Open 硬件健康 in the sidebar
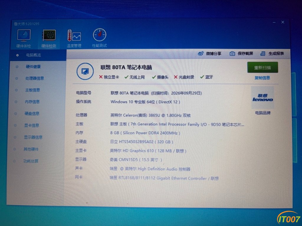Screen dimensions: 302x226 (33, 67)
